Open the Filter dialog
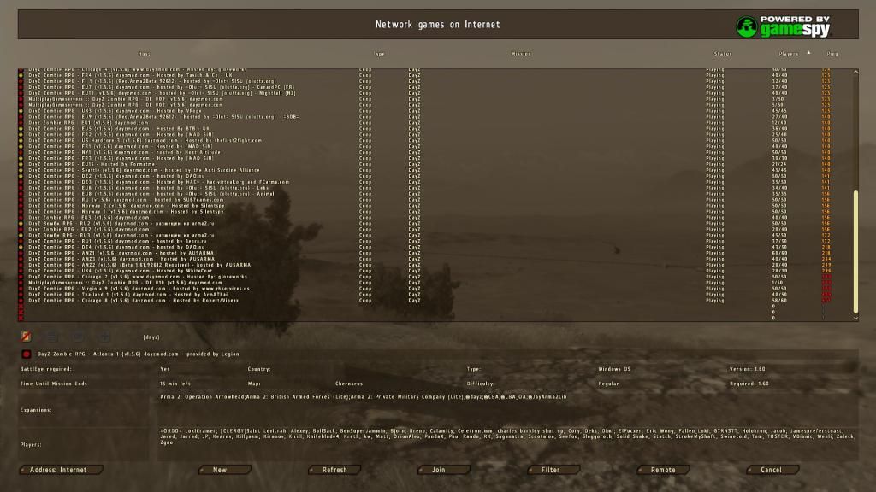Image resolution: width=876 pixels, height=492 pixels. point(553,470)
